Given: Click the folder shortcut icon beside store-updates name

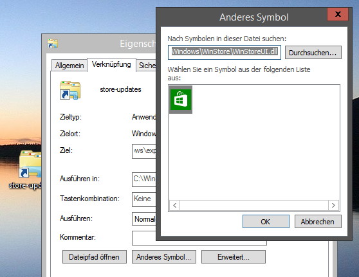Looking at the screenshot, I should click(x=70, y=90).
